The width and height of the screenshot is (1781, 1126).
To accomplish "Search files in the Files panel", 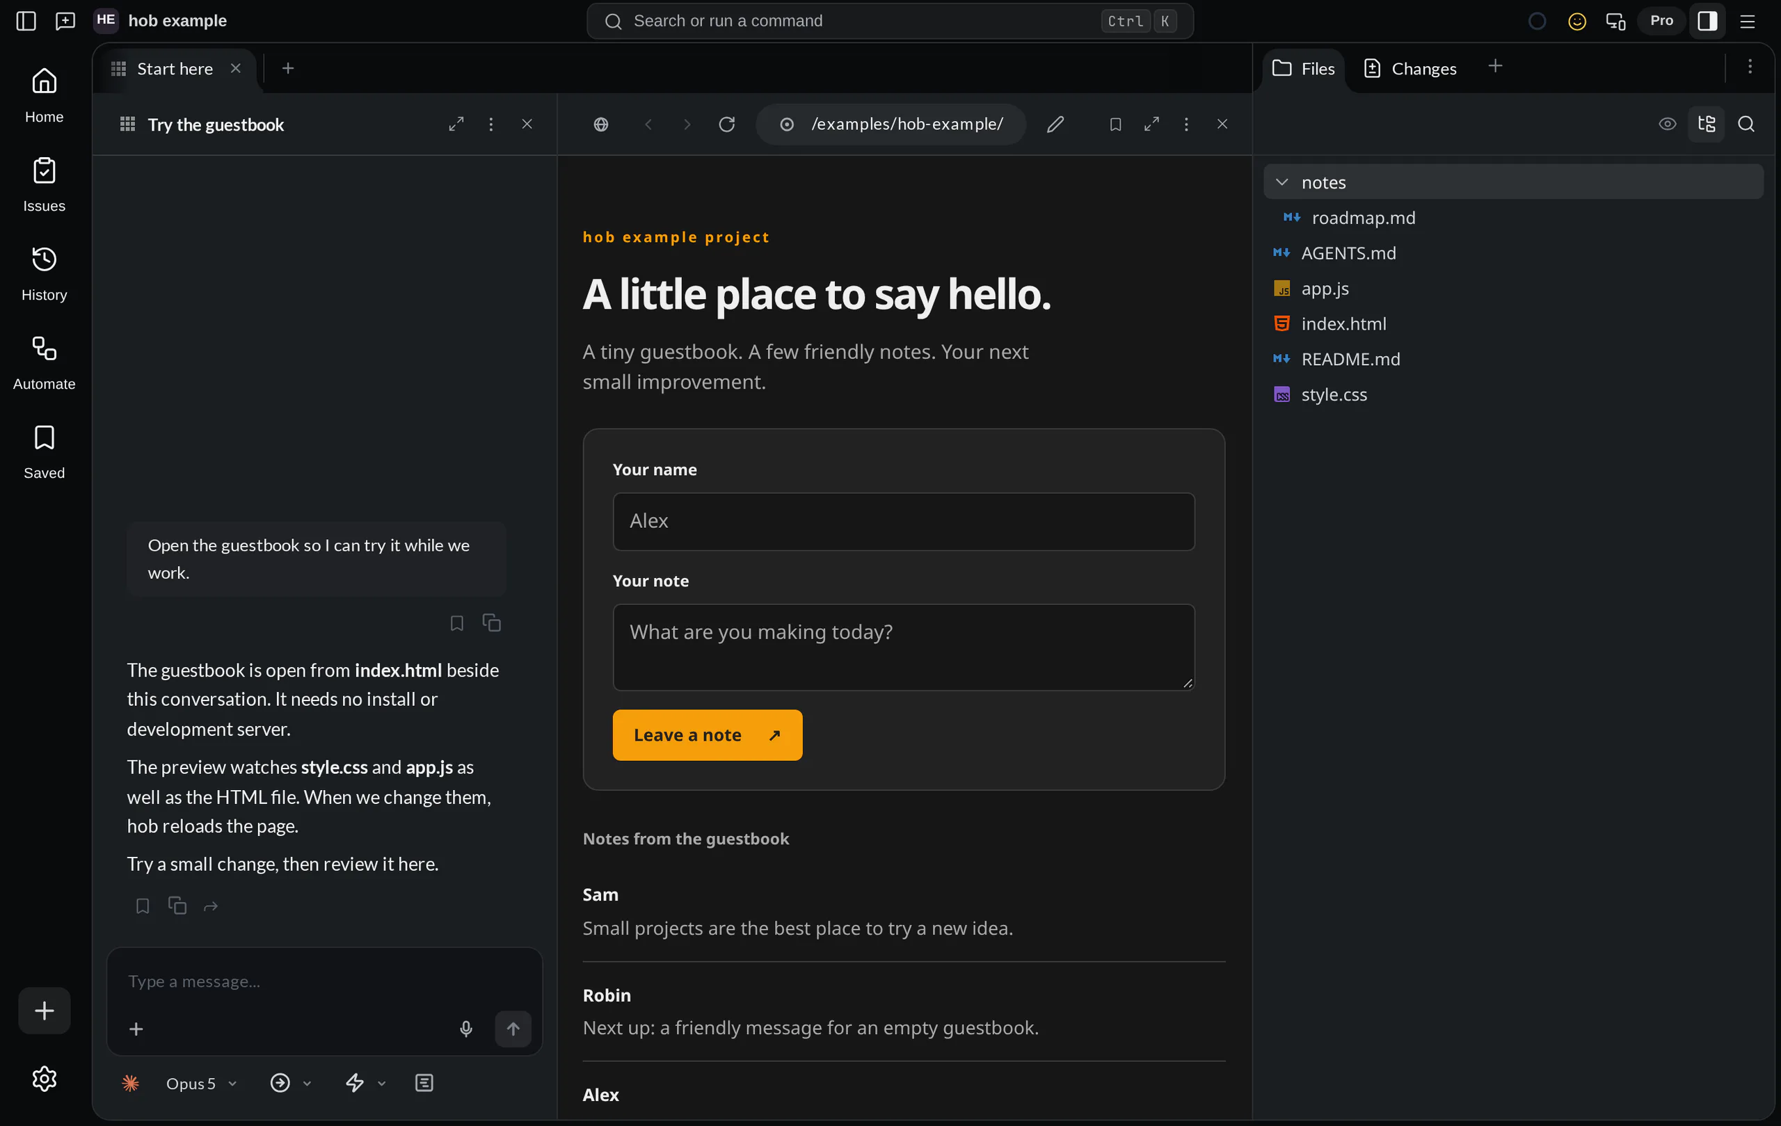I will pyautogui.click(x=1746, y=124).
